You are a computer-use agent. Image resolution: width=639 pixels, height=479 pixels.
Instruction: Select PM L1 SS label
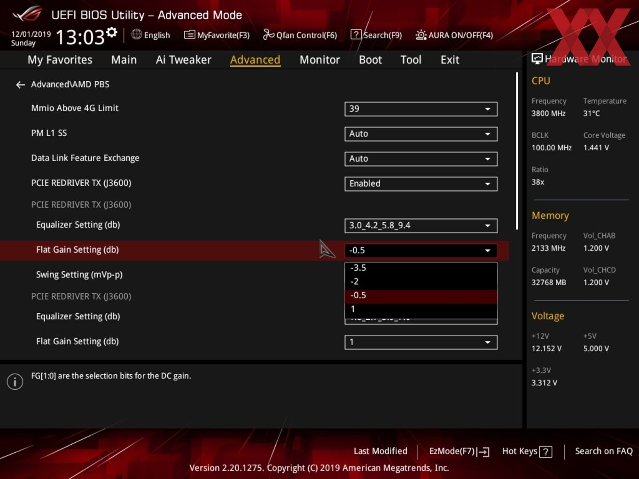pos(49,133)
